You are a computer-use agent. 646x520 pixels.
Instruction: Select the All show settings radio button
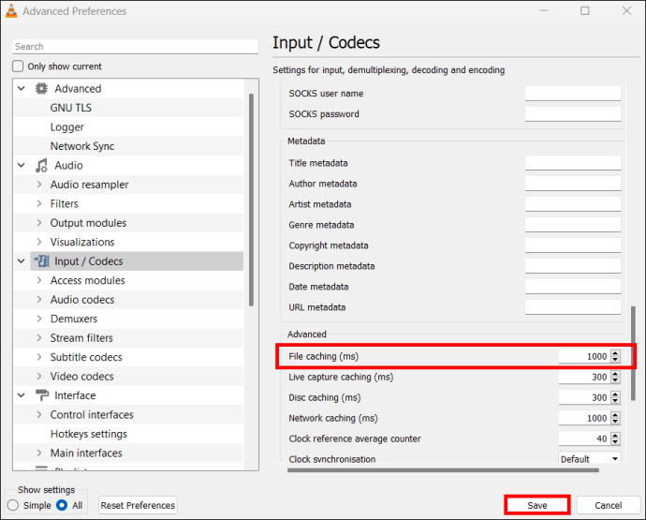tap(62, 505)
